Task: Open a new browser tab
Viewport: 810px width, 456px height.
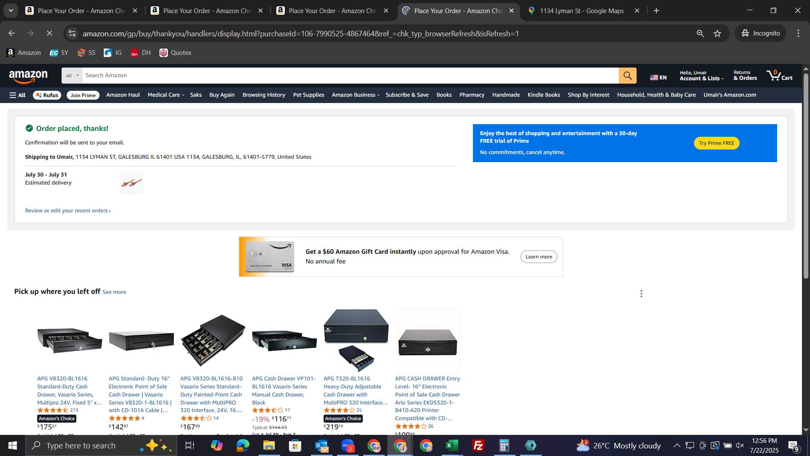Action: pyautogui.click(x=656, y=11)
